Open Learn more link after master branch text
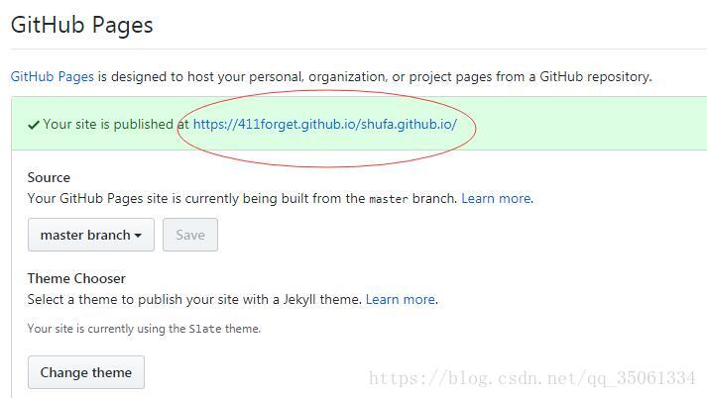This screenshot has width=707, height=398. pos(495,198)
